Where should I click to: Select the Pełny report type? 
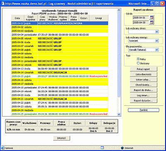coord(138,59)
